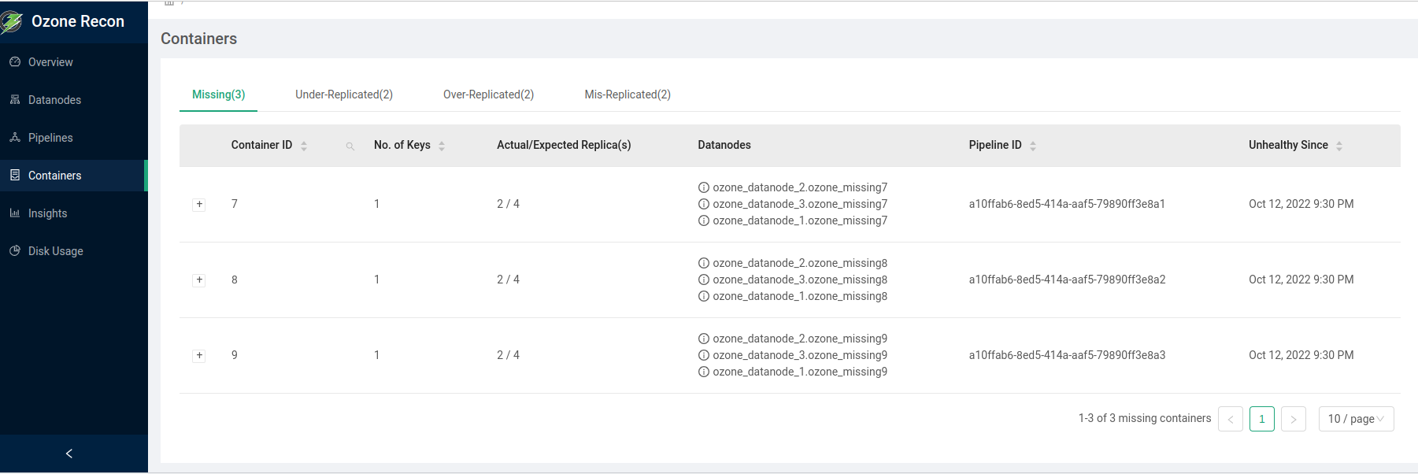The image size is (1418, 474).
Task: Expand the row for container 9
Action: tap(199, 355)
